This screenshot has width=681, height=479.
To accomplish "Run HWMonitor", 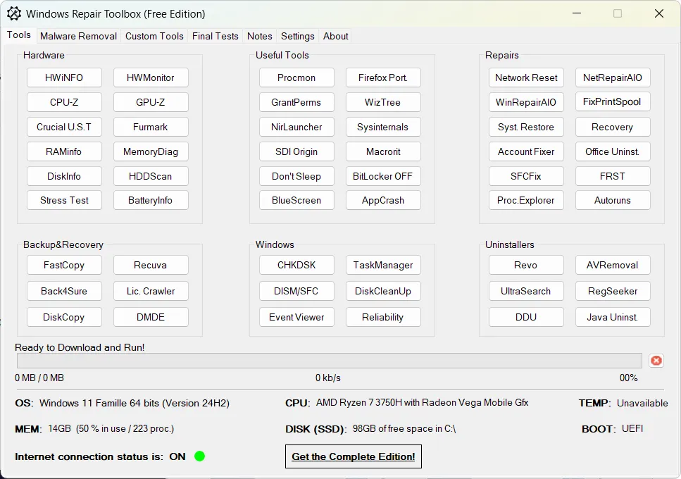I will click(151, 77).
